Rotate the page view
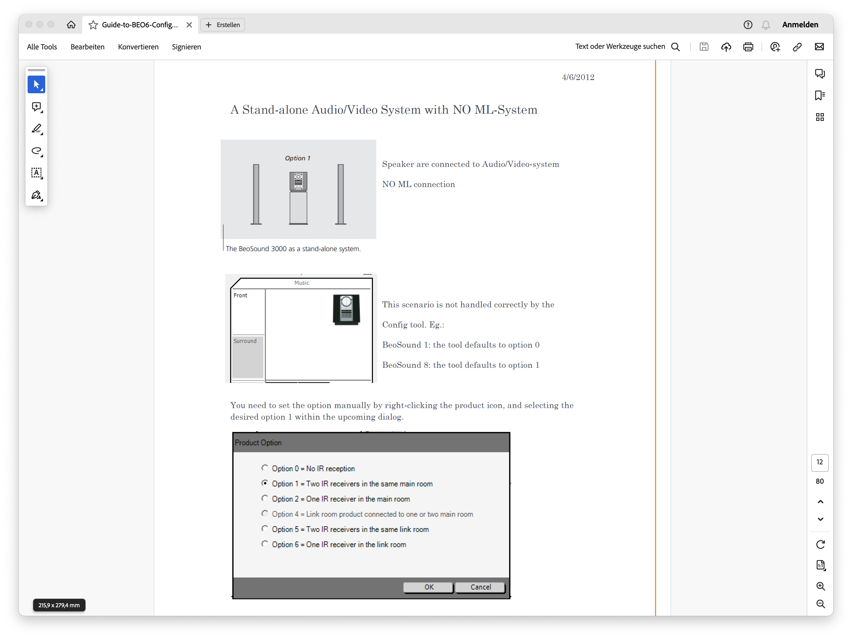Image resolution: width=852 pixels, height=639 pixels. tap(821, 544)
